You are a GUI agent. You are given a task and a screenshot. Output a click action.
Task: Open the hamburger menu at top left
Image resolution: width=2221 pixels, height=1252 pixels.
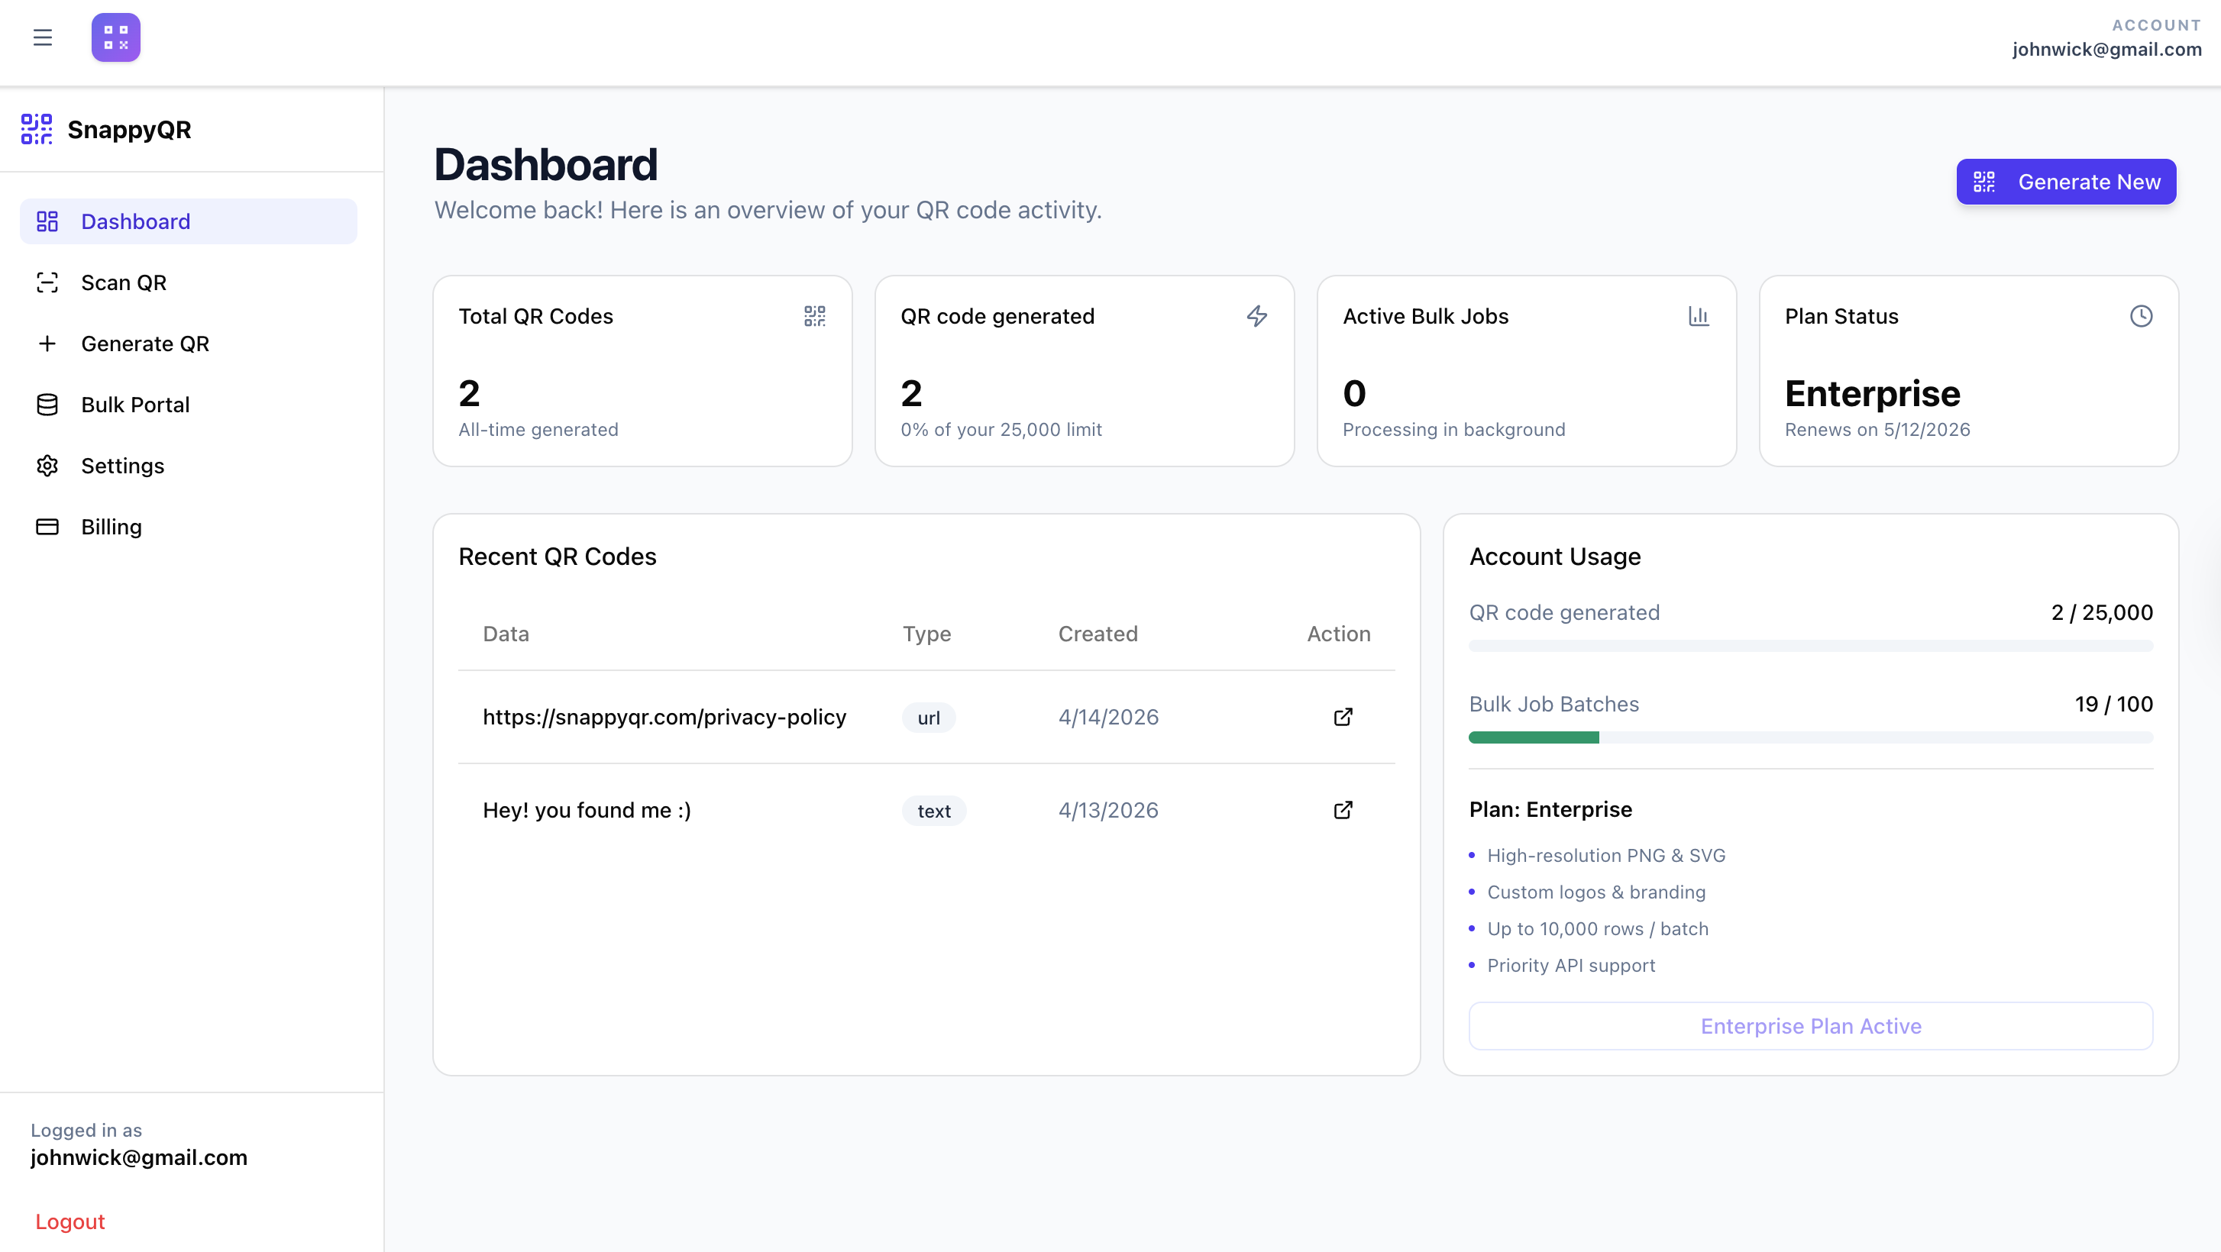(x=42, y=37)
